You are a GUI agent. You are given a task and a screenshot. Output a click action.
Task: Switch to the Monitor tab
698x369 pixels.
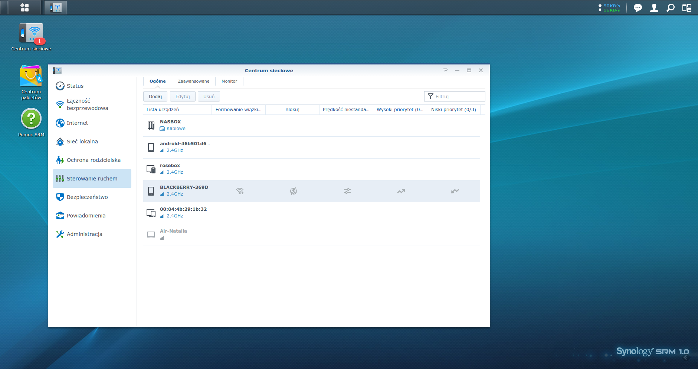[x=229, y=81]
